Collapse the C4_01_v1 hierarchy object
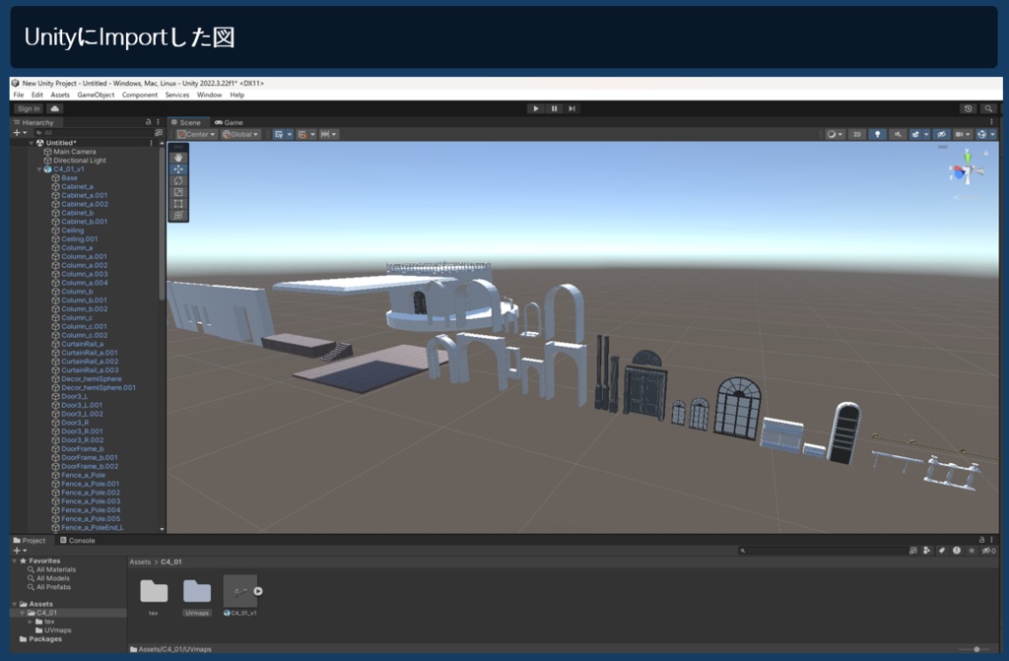 pyautogui.click(x=39, y=169)
